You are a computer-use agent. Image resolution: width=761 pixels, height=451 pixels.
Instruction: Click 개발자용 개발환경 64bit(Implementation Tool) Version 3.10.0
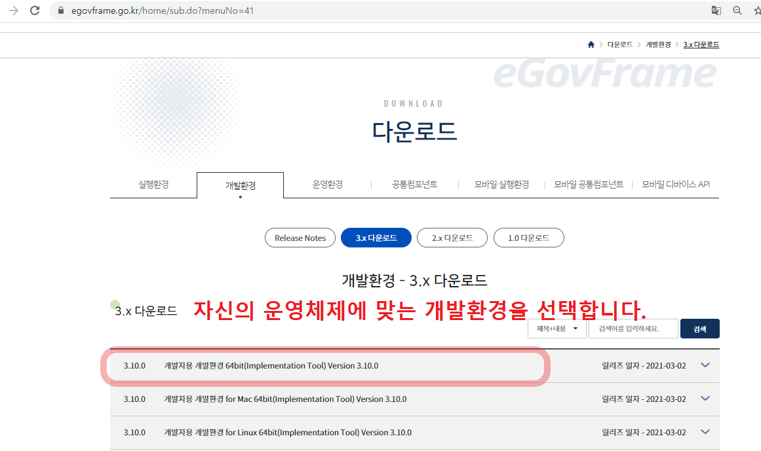271,366
